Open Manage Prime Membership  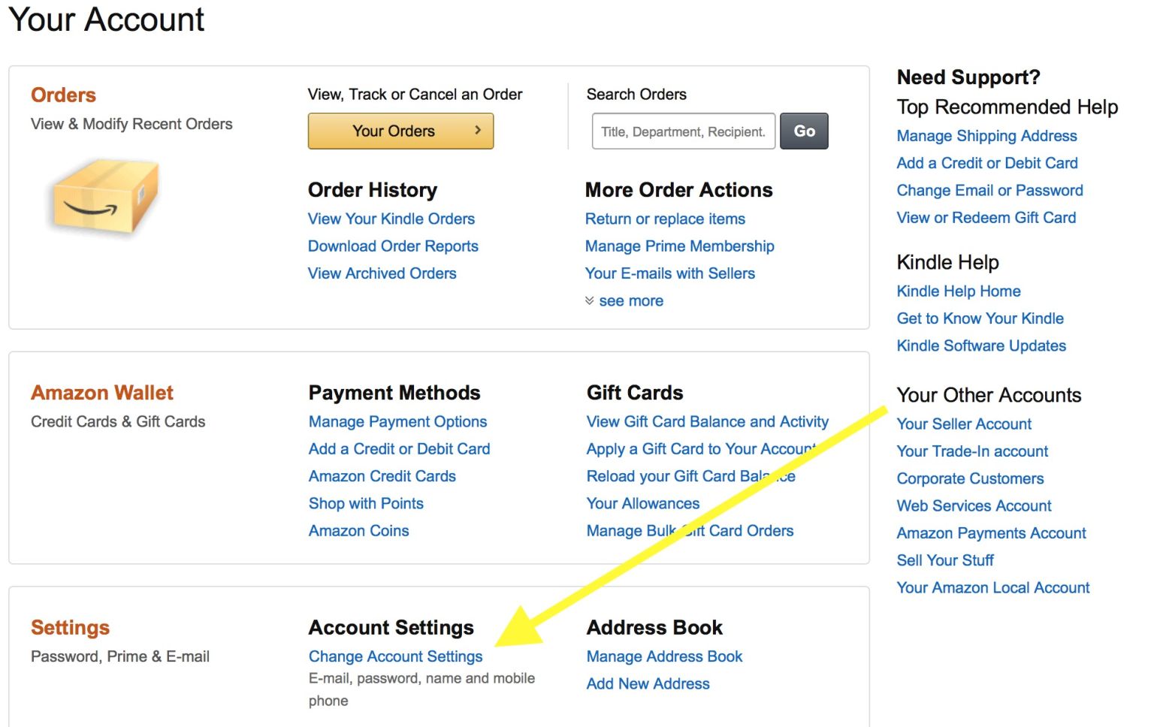[679, 246]
